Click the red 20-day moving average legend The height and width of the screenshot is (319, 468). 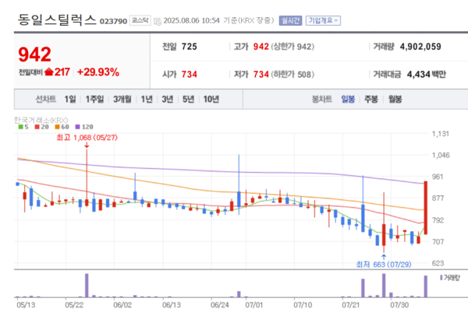(x=42, y=127)
